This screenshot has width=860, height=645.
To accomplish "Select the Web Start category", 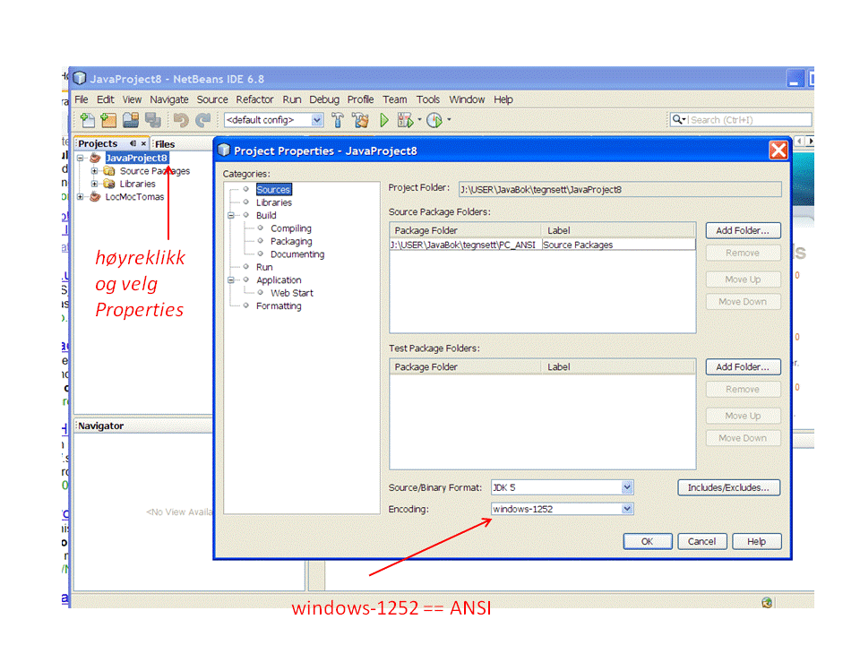I will coord(292,293).
